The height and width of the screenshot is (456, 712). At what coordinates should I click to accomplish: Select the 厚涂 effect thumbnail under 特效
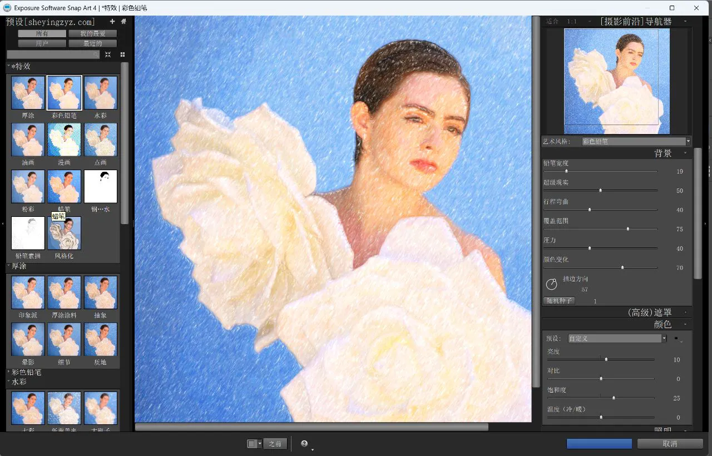28,93
